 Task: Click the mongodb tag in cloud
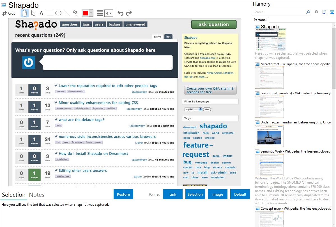(x=201, y=163)
